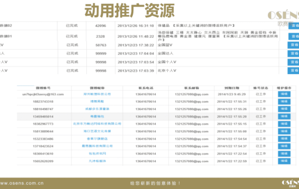The width and height of the screenshot is (299, 189).
Task: Open the 海口艺语文化传媒 nickname link
Action: click(x=97, y=131)
